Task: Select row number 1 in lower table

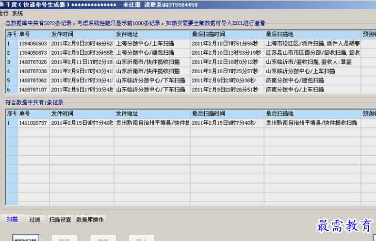Action: (12, 123)
